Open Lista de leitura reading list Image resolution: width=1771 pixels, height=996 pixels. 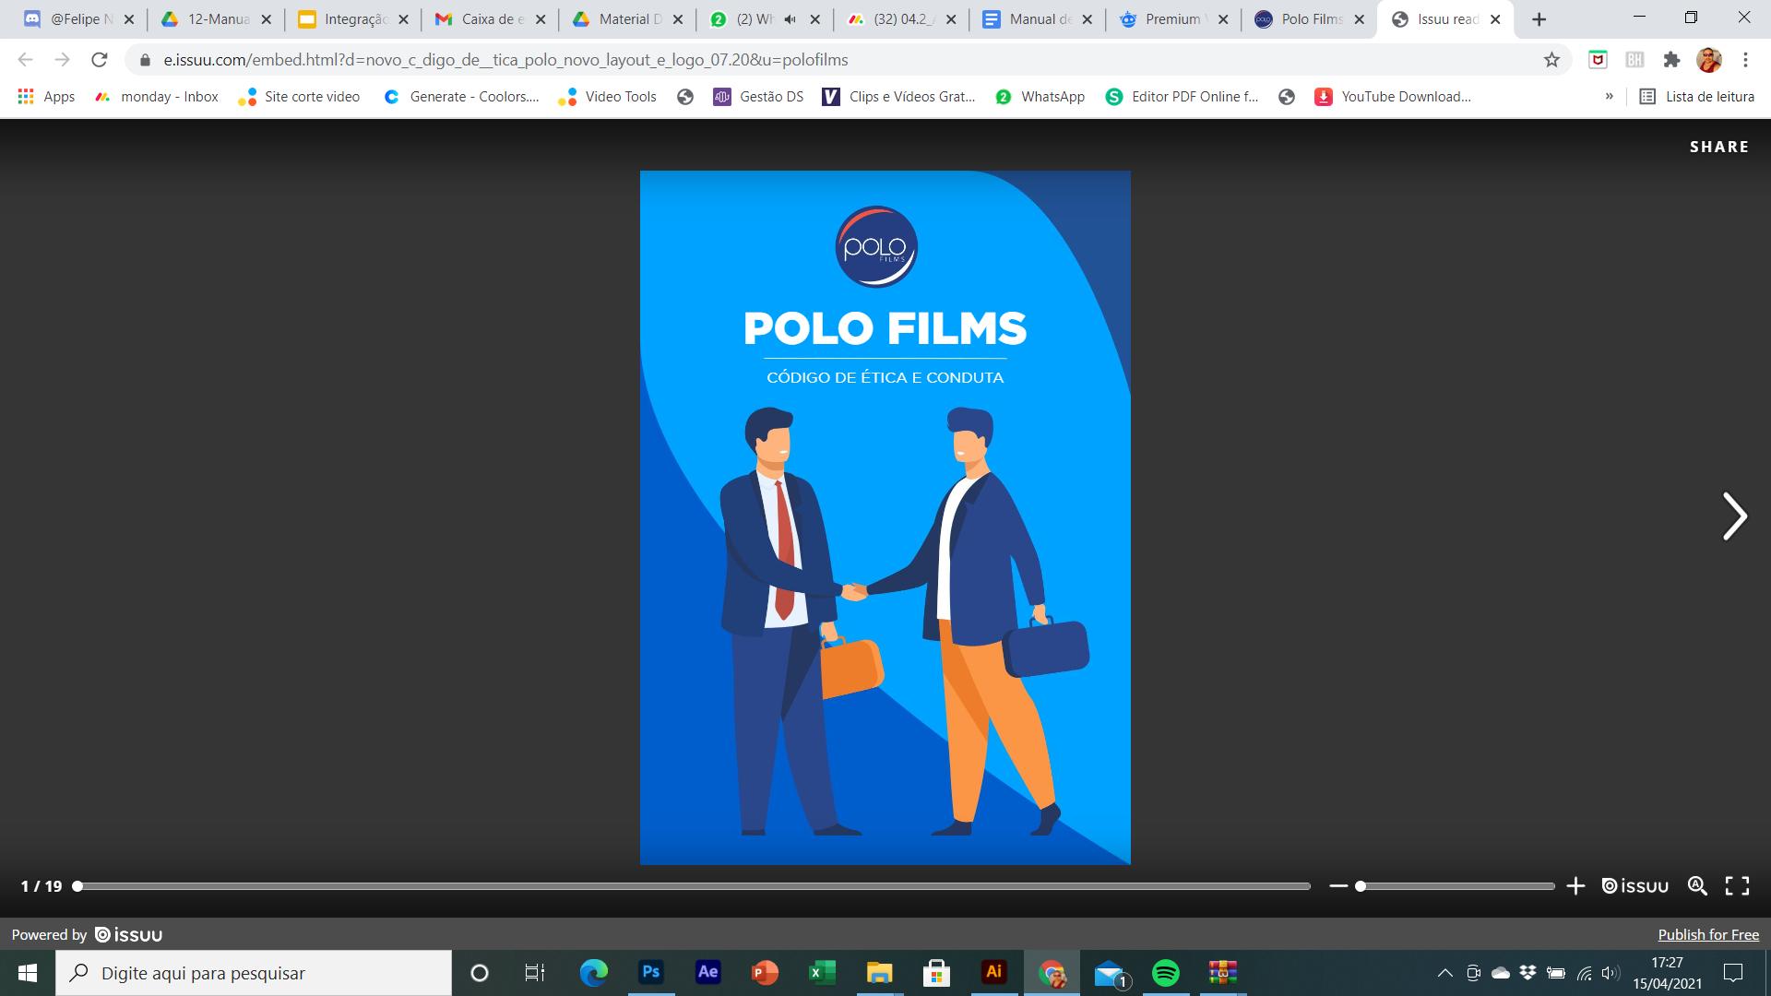[x=1696, y=97]
